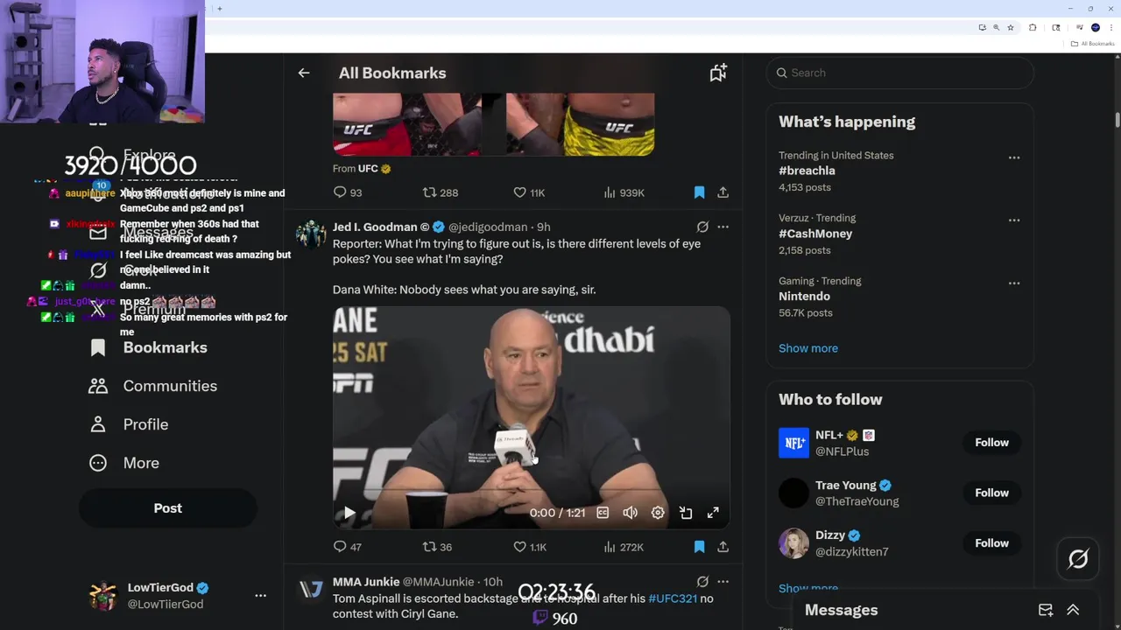
Task: Open more options on Jed I. Goodman post
Action: (723, 227)
